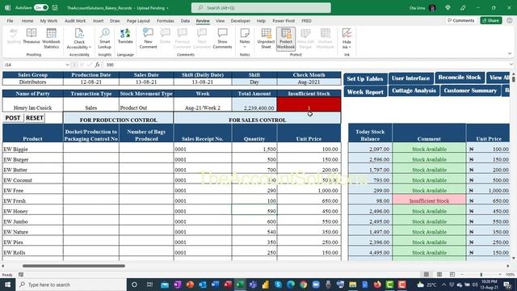The height and width of the screenshot is (291, 517).
Task: Switch to Page Break Preview icon
Action: click(452, 275)
